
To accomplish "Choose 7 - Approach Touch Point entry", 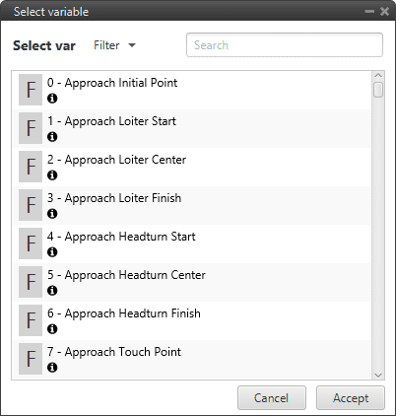I will [192, 359].
